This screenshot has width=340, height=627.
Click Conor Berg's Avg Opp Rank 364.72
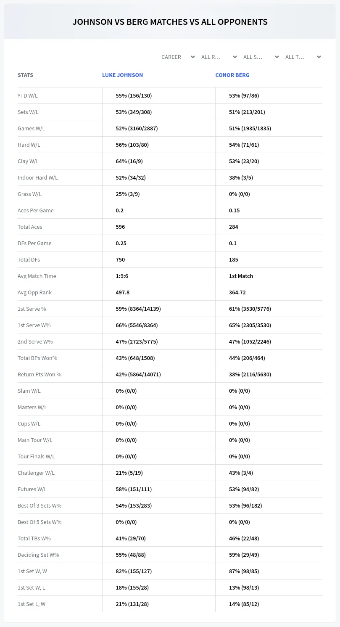237,292
